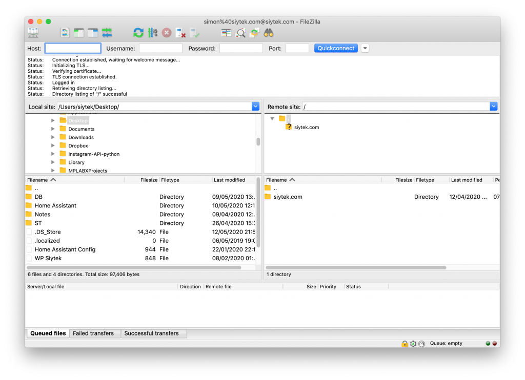Select Dropbox in the local tree
This screenshot has width=525, height=380.
(x=78, y=145)
